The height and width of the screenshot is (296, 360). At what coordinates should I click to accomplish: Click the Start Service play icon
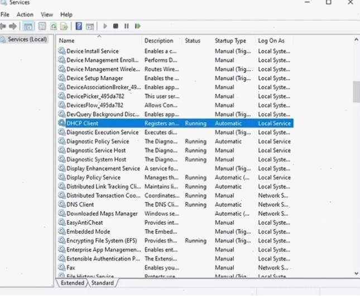coord(105,26)
